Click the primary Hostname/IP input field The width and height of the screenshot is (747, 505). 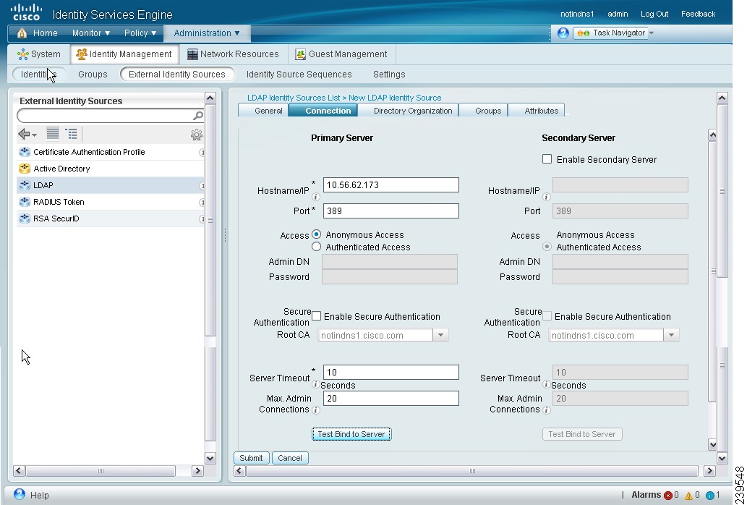point(391,184)
